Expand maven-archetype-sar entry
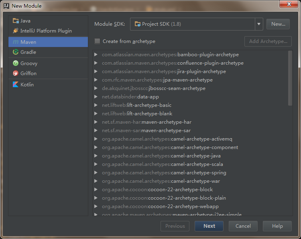Screen dimensions: 301x239 point(96,131)
